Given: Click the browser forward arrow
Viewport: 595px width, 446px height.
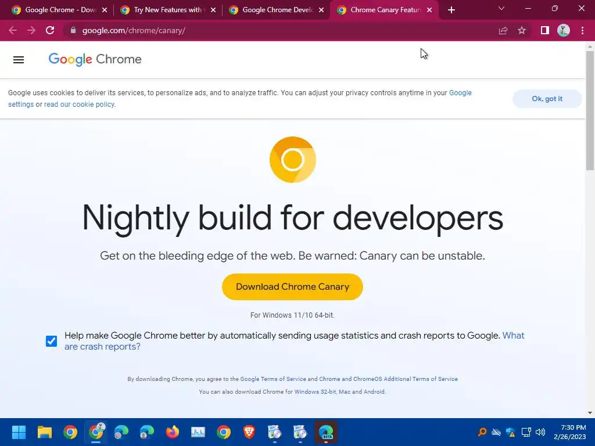Looking at the screenshot, I should tap(31, 30).
